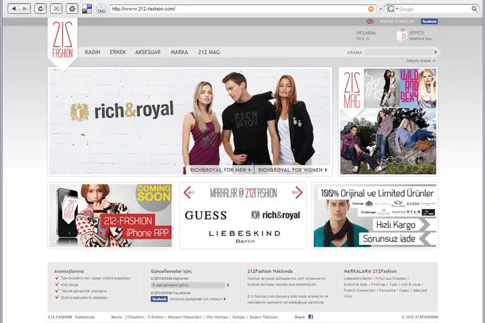Open the Müşteri Hizmetleri footer link
Viewport: 485px width, 323px height.
coord(185,317)
